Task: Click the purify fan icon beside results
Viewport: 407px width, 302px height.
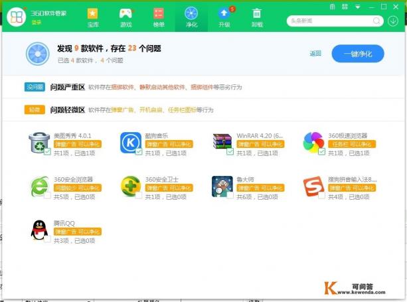Action: 38,54
